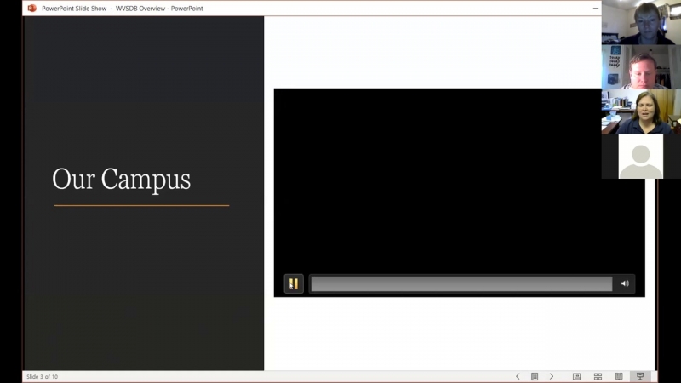Select the top participant video thumbnail

(x=640, y=23)
